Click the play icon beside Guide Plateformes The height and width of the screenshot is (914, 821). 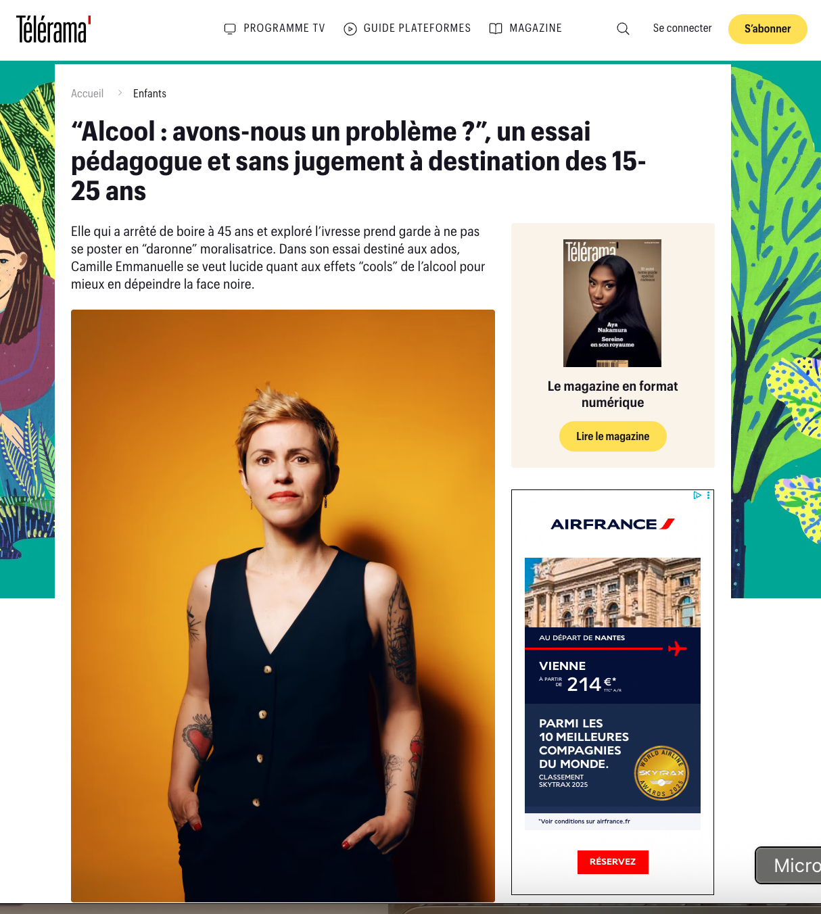coord(350,28)
